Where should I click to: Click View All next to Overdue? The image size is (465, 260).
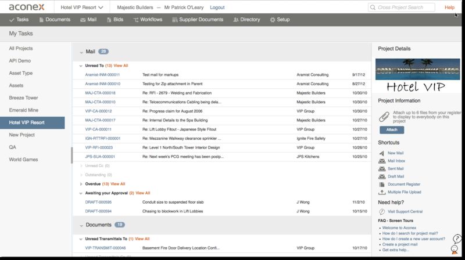tap(118, 184)
